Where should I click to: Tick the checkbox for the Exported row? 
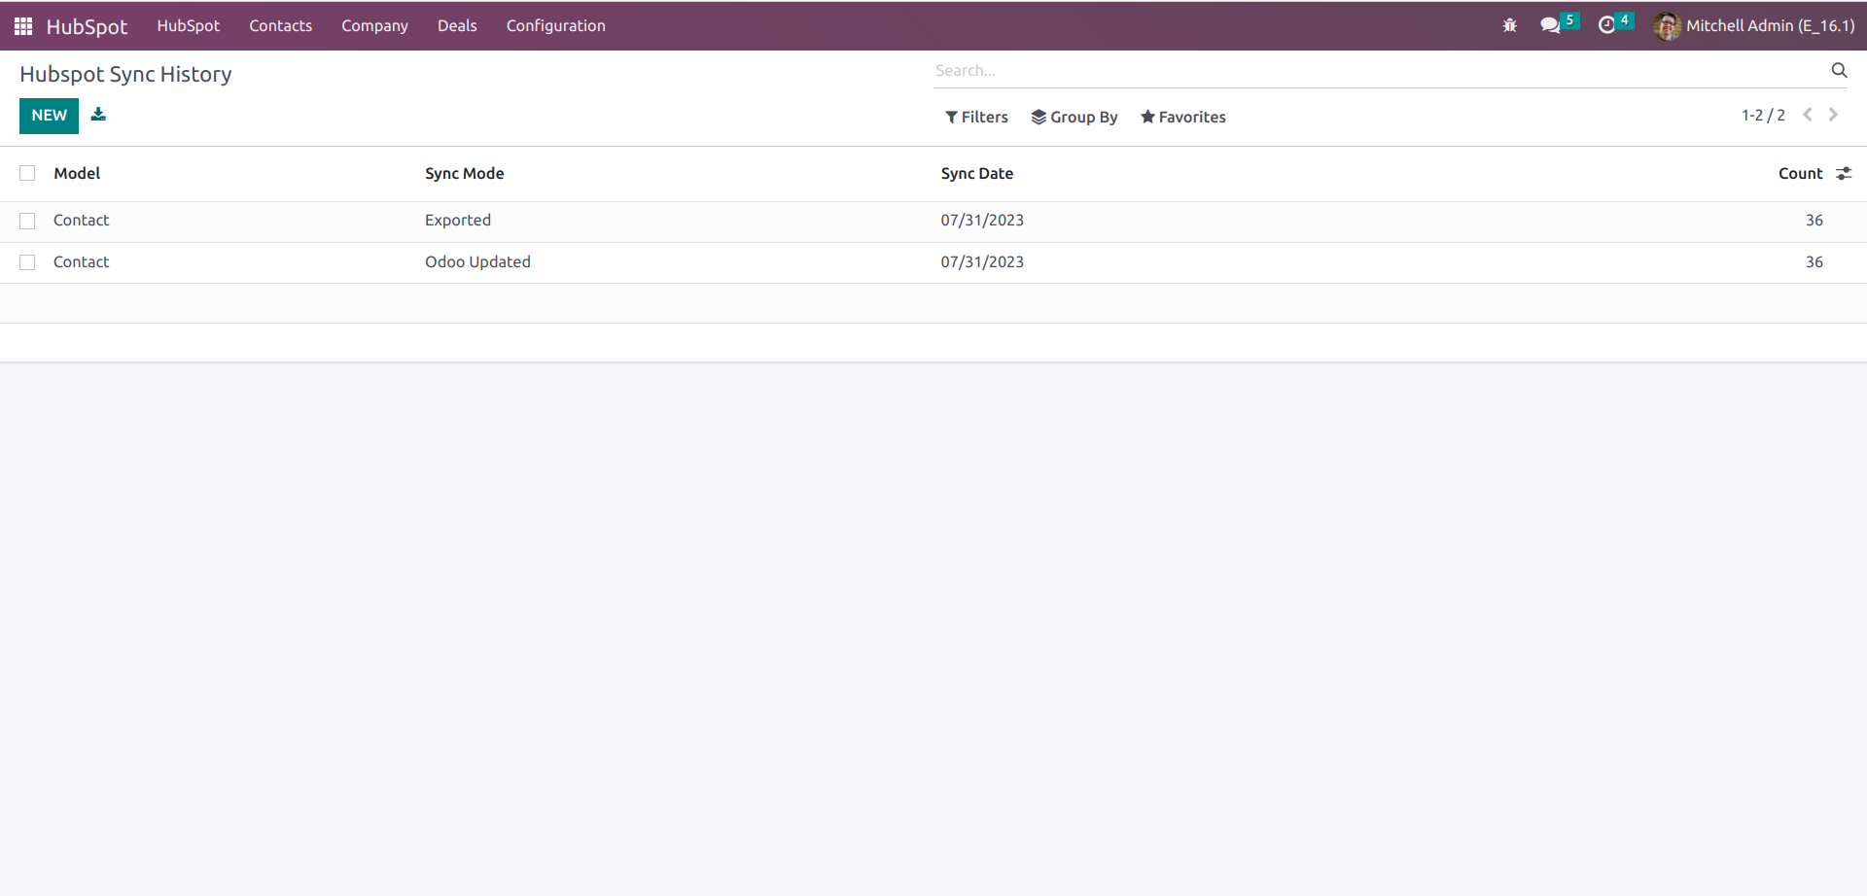point(27,221)
